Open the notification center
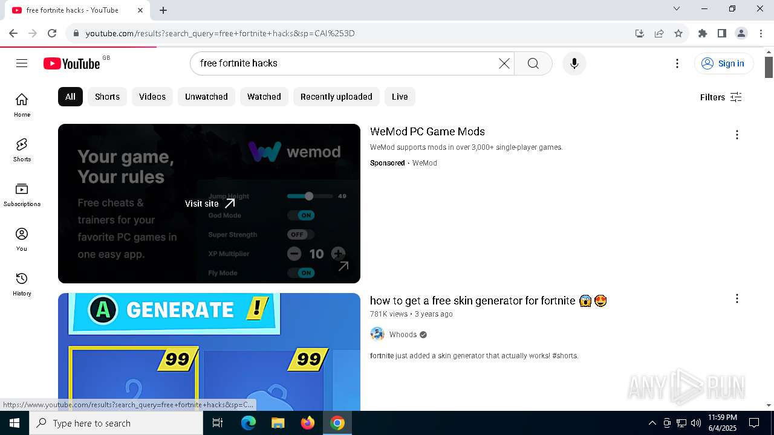Viewport: 774px width, 435px height. [754, 423]
